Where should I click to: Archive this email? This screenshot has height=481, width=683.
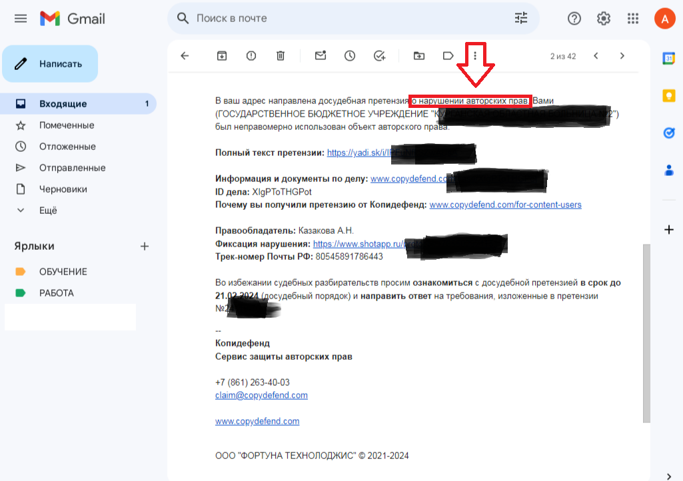[x=222, y=56]
